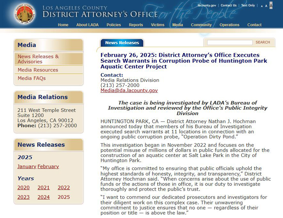Open Media FAQs sidebar item

(49, 78)
